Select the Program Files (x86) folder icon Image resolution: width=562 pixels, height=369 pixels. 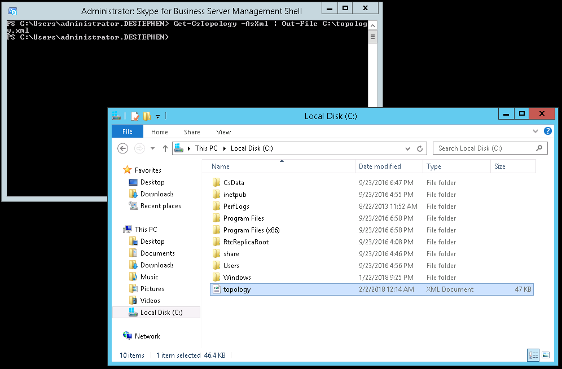216,230
